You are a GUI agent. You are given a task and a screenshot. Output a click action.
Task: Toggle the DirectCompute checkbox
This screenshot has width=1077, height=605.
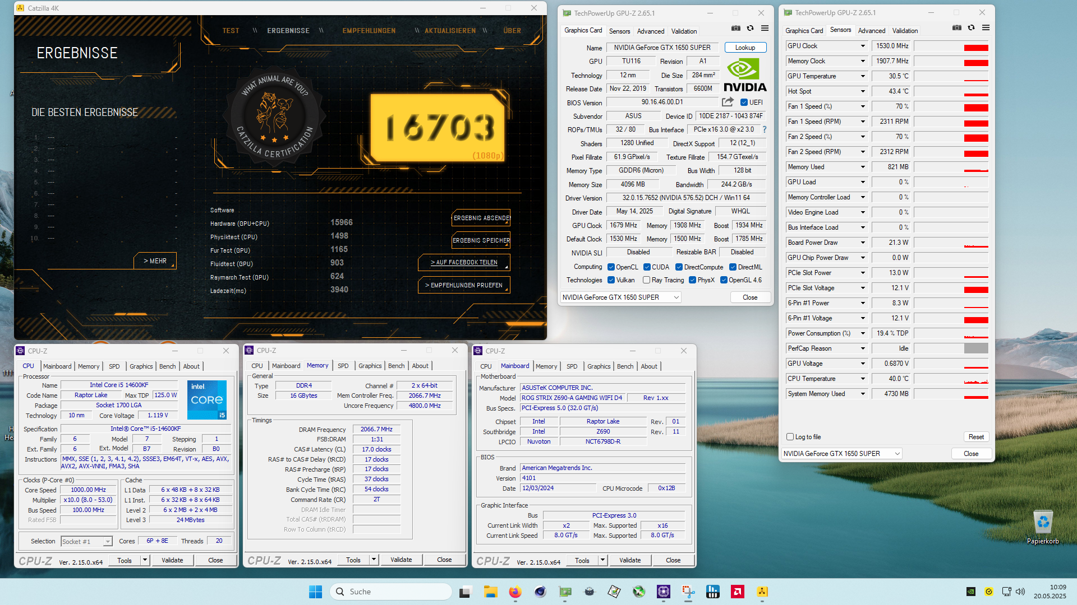(679, 267)
